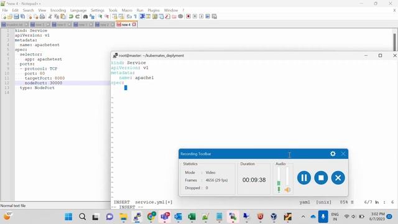Click the Replace toolbar icon
This screenshot has width=398, height=224.
(92, 17)
